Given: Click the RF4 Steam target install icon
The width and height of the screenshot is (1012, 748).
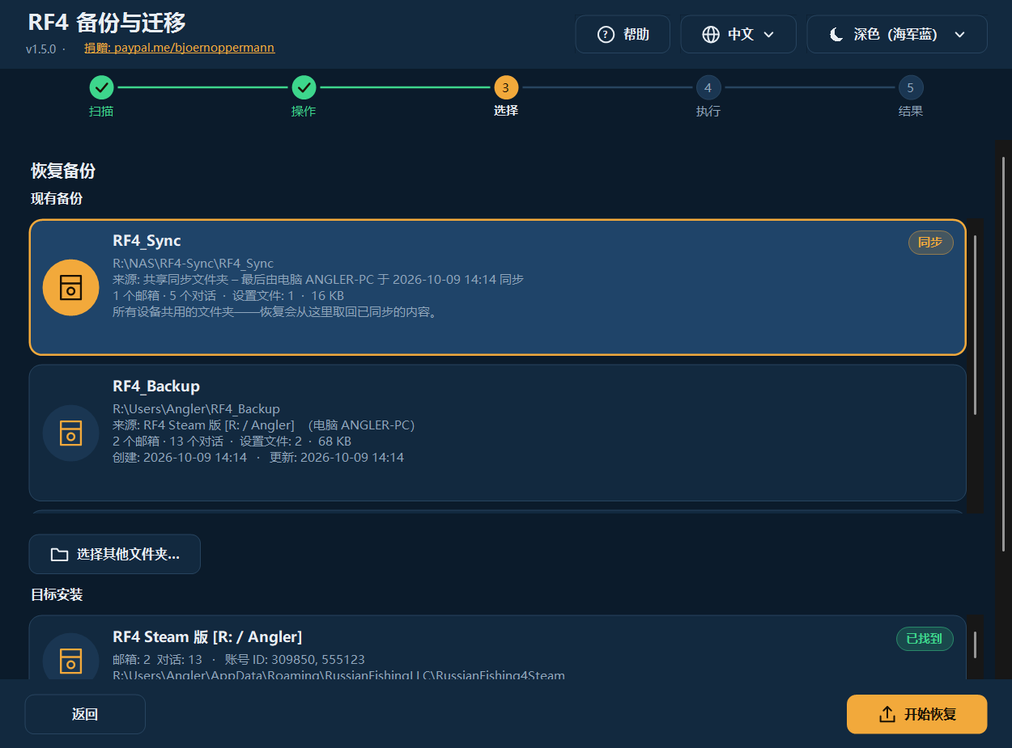Looking at the screenshot, I should tap(71, 661).
